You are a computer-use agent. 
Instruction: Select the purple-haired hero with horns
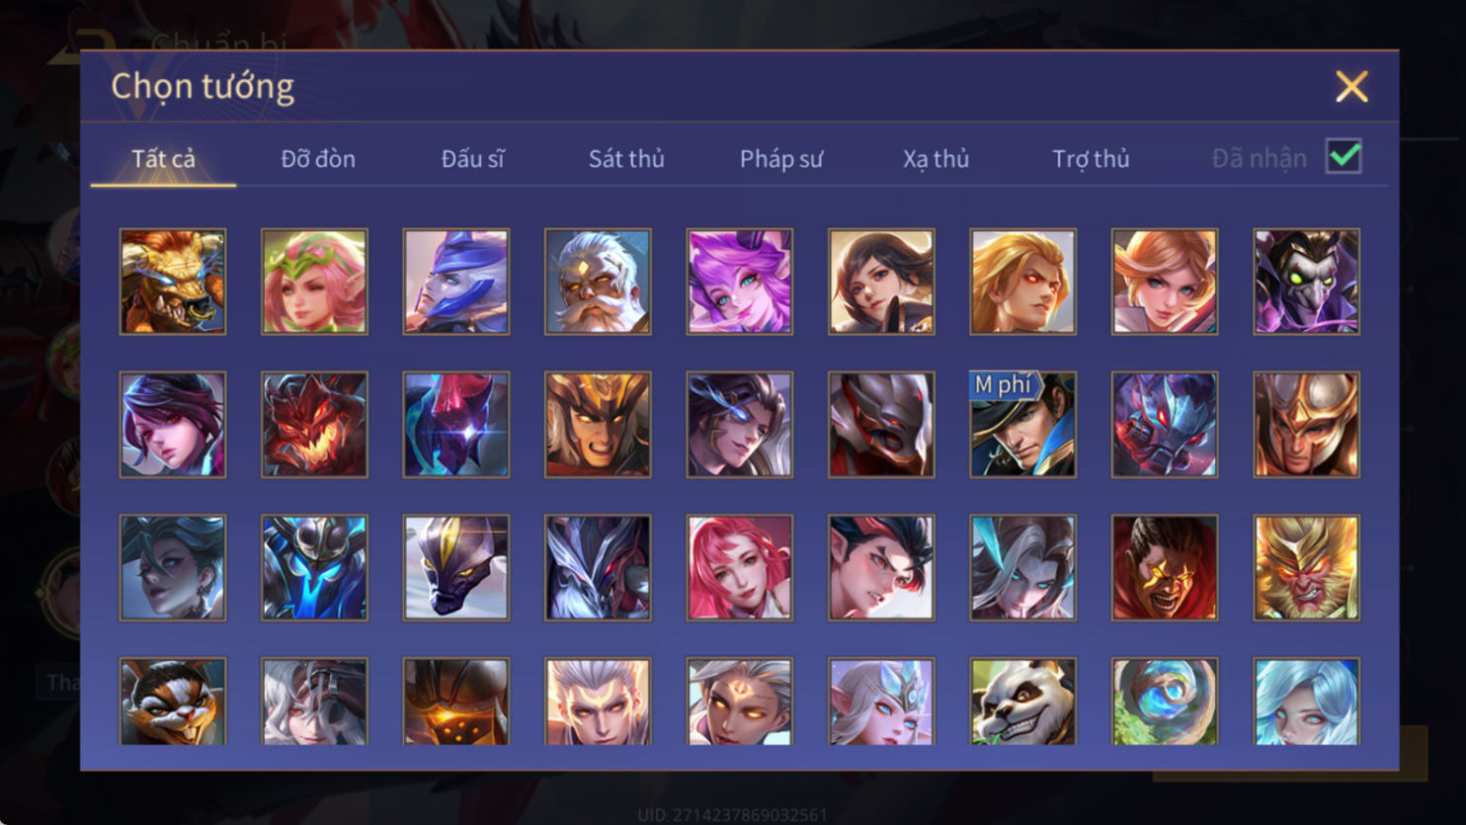pyautogui.click(x=740, y=282)
